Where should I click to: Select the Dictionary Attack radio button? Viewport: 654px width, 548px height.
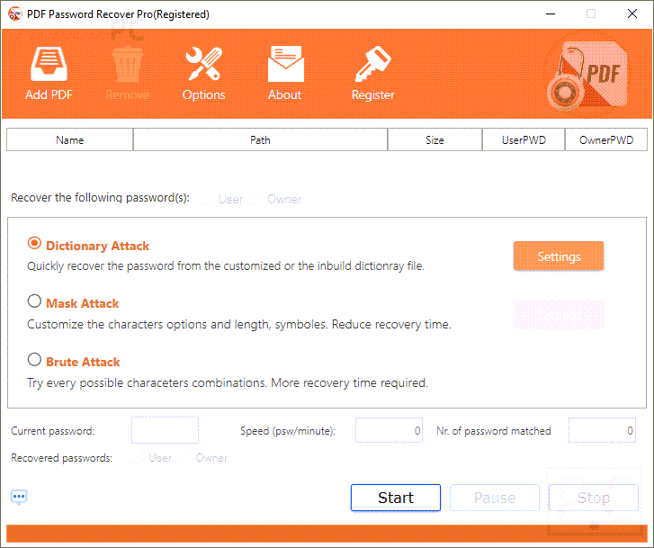point(34,243)
